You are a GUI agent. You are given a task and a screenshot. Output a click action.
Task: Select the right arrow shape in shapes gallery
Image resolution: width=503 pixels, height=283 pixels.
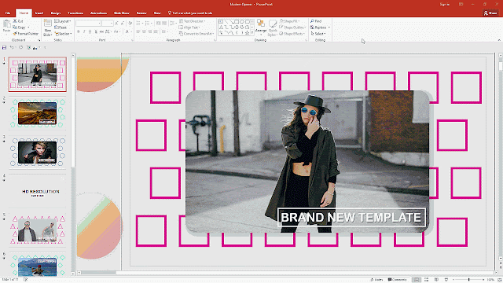pos(237,28)
